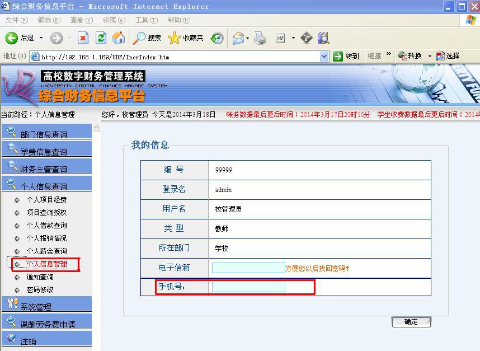Viewport: 480px width, 351px height.
Task: Open the 查看(V) menu
Action: pyautogui.click(x=81, y=20)
